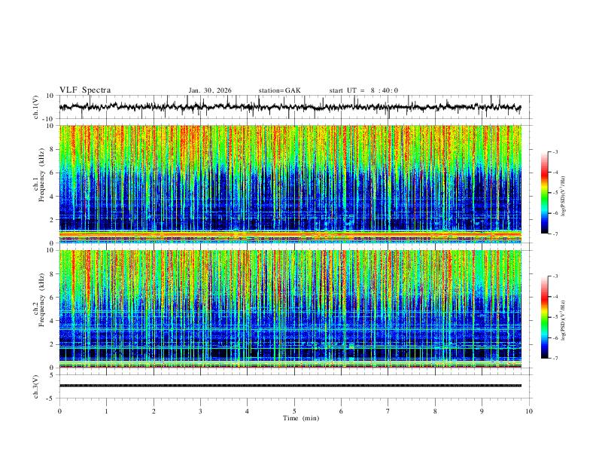Click the "ch.3(V)" axis label
Image resolution: width=596 pixels, height=461 pixels.
click(x=36, y=386)
